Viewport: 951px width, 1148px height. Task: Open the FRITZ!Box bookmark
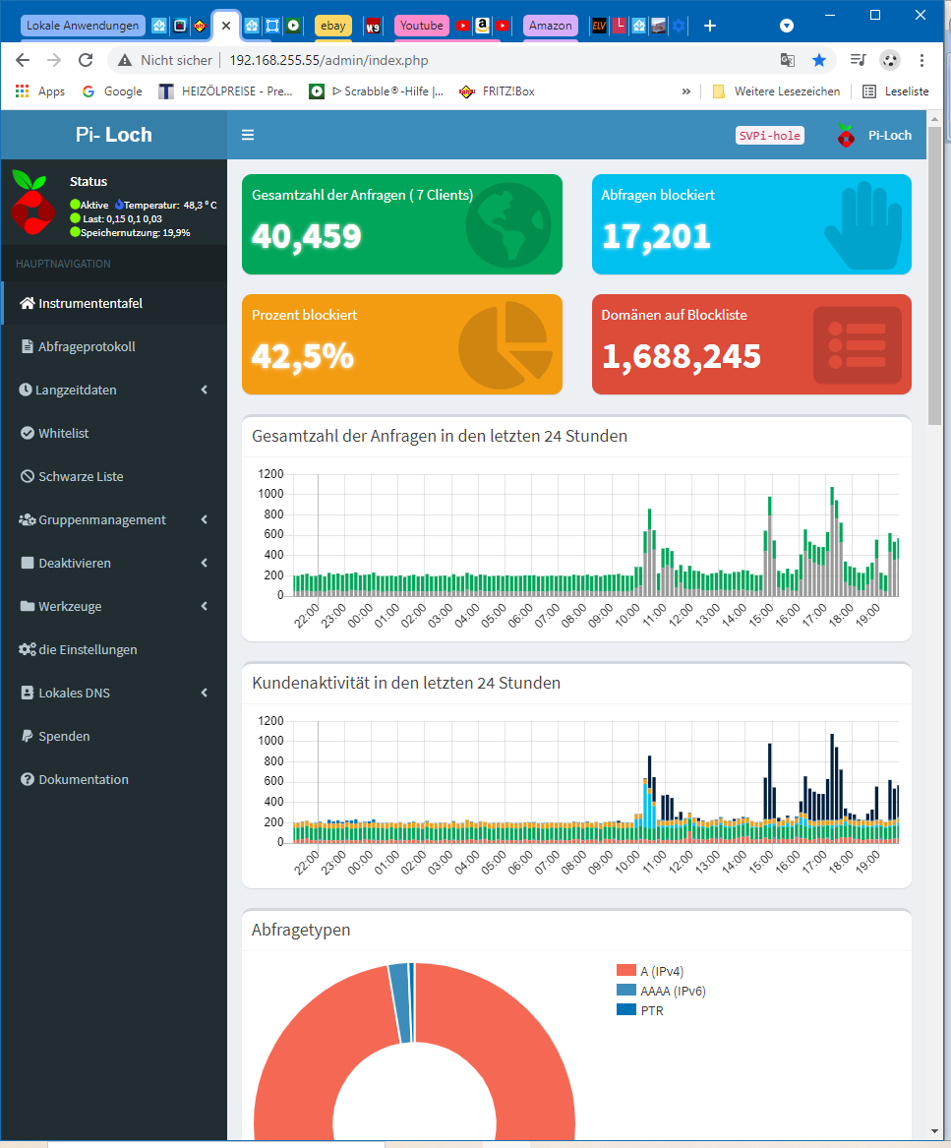(497, 91)
